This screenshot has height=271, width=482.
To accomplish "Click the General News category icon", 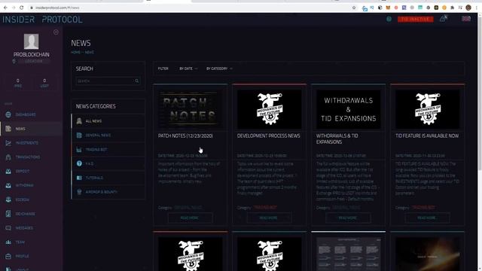I will pos(79,135).
